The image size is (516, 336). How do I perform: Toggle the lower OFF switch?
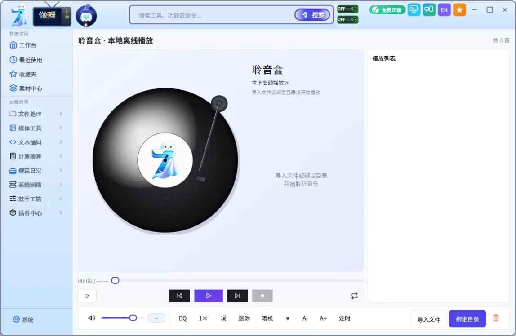click(347, 20)
